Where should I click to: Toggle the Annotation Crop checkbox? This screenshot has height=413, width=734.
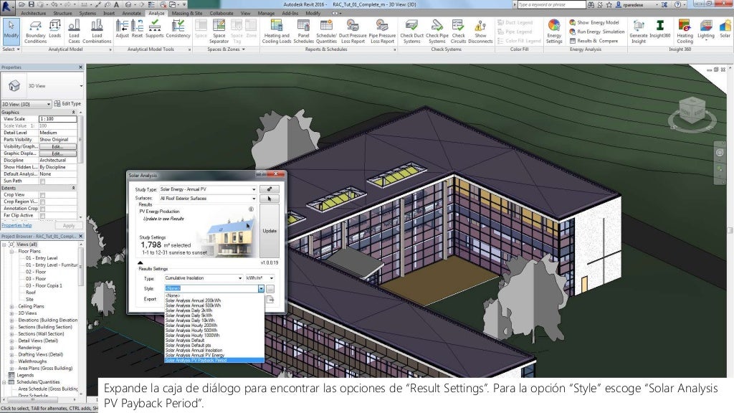(42, 209)
